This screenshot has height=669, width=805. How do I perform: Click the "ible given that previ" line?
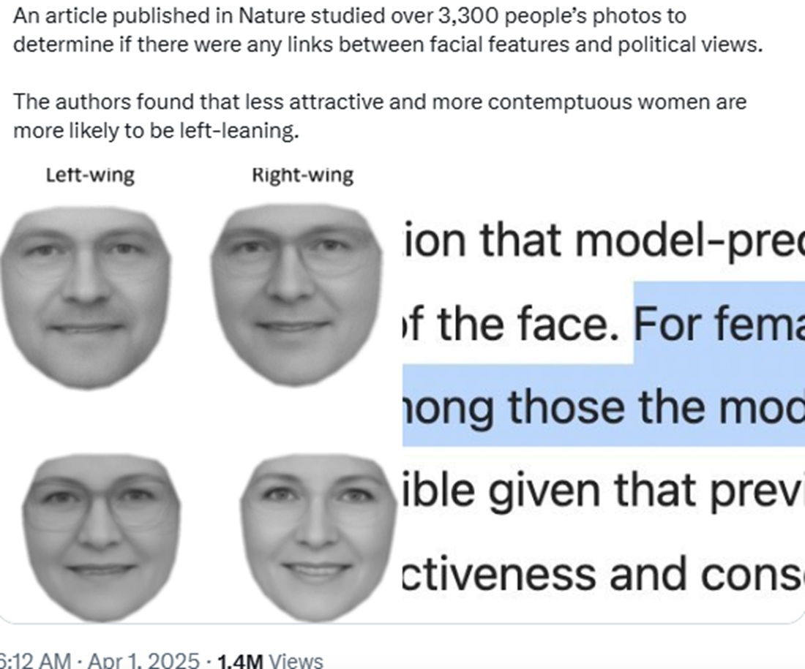[x=602, y=489]
